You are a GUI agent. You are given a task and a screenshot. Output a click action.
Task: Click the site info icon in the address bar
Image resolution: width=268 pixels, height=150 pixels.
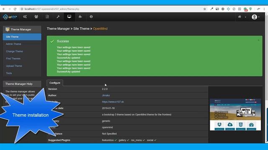coord(22,9)
